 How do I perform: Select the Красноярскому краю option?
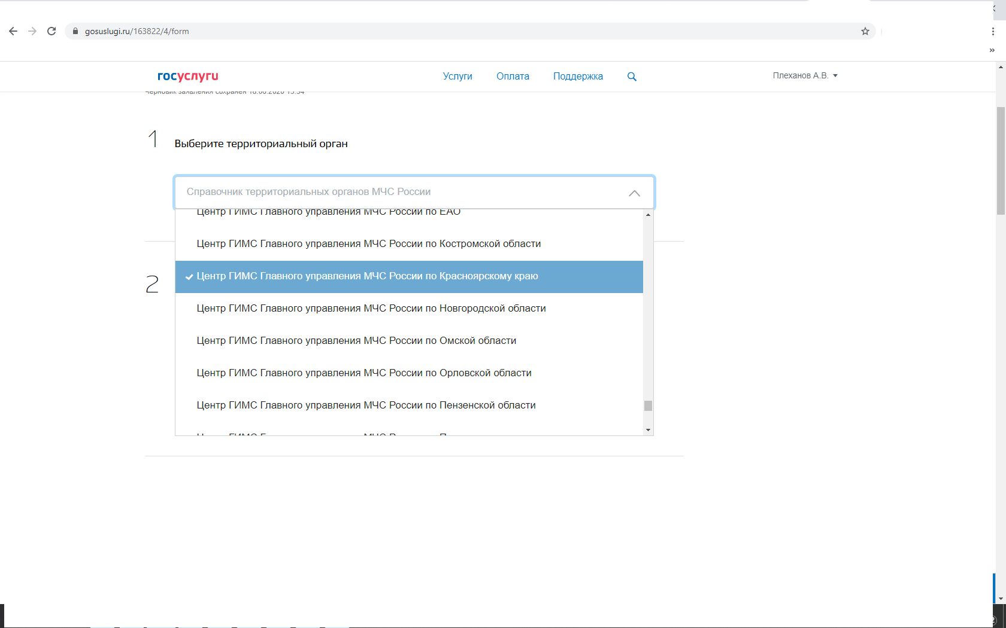[409, 276]
